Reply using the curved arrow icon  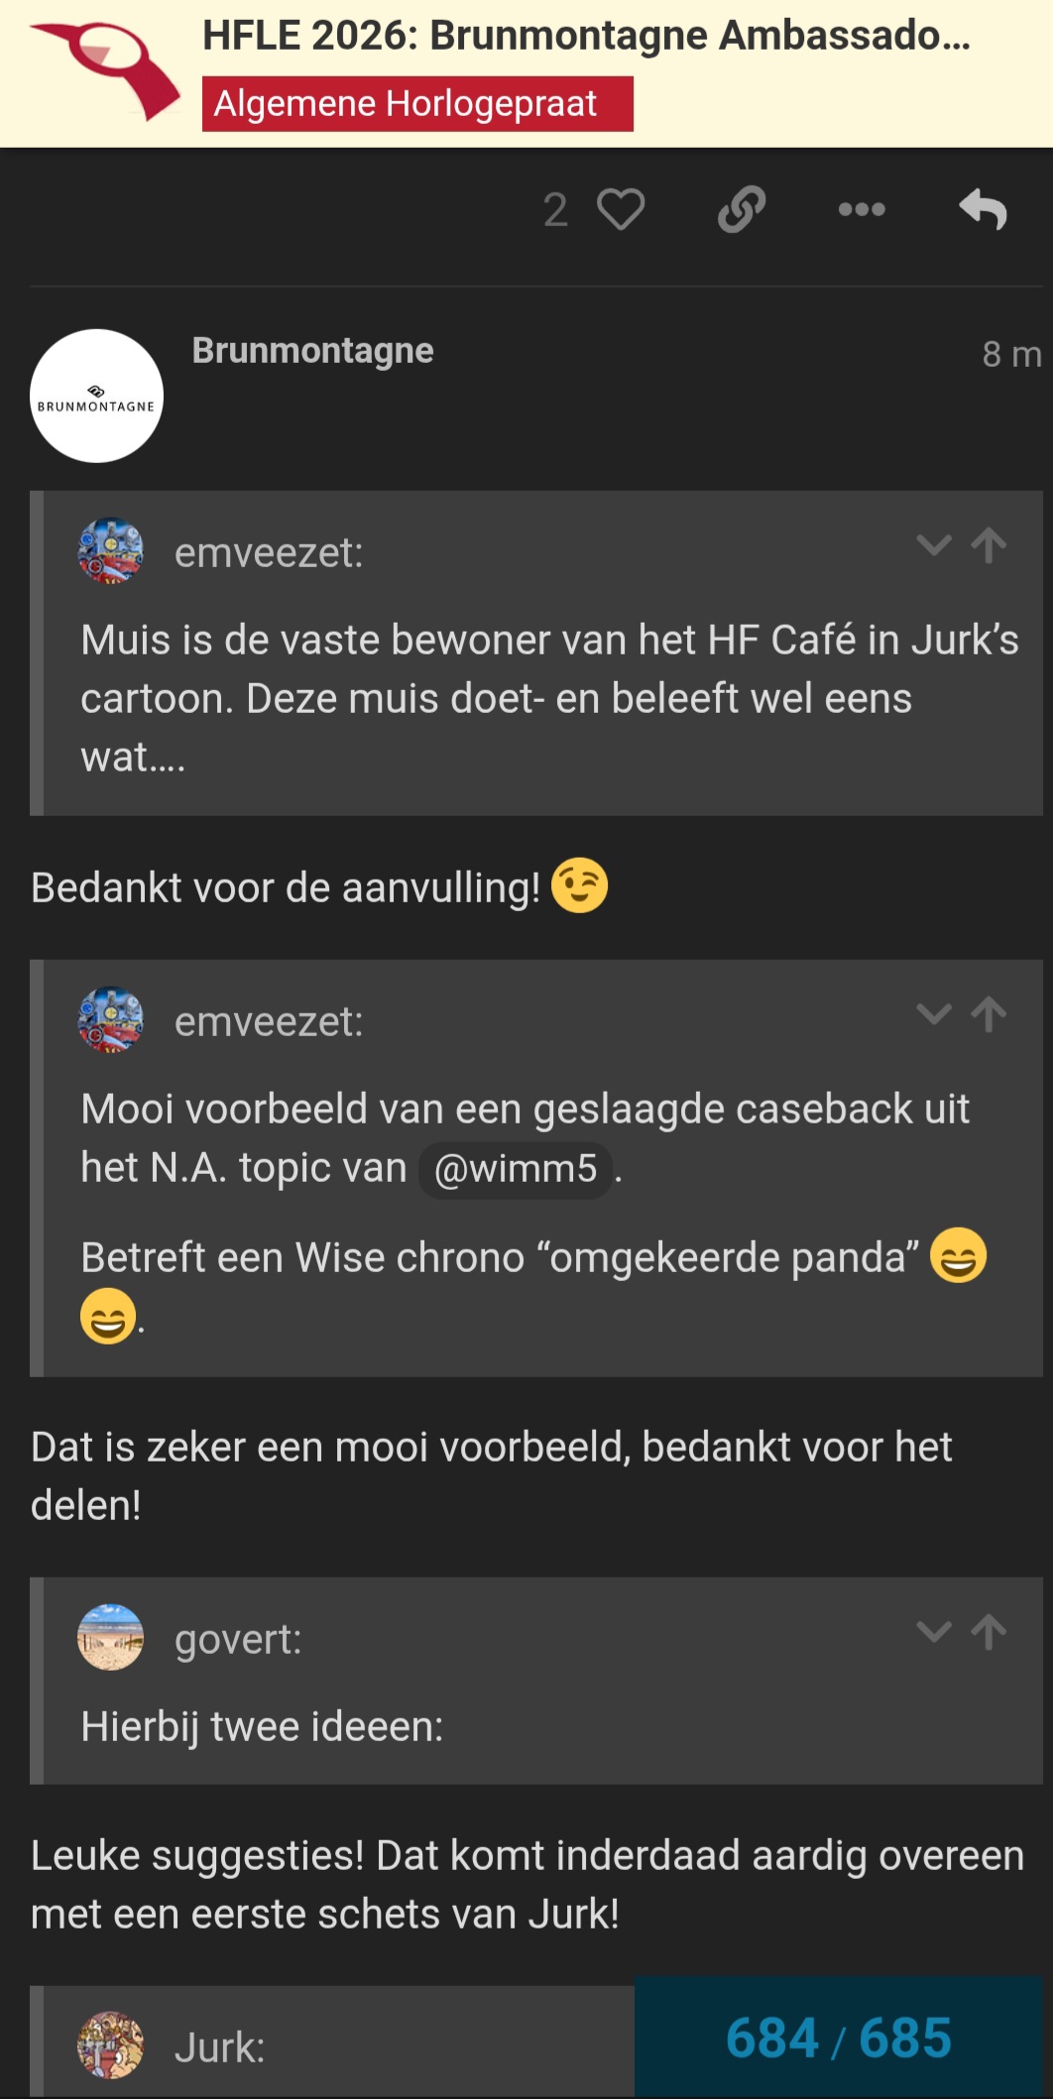click(983, 210)
